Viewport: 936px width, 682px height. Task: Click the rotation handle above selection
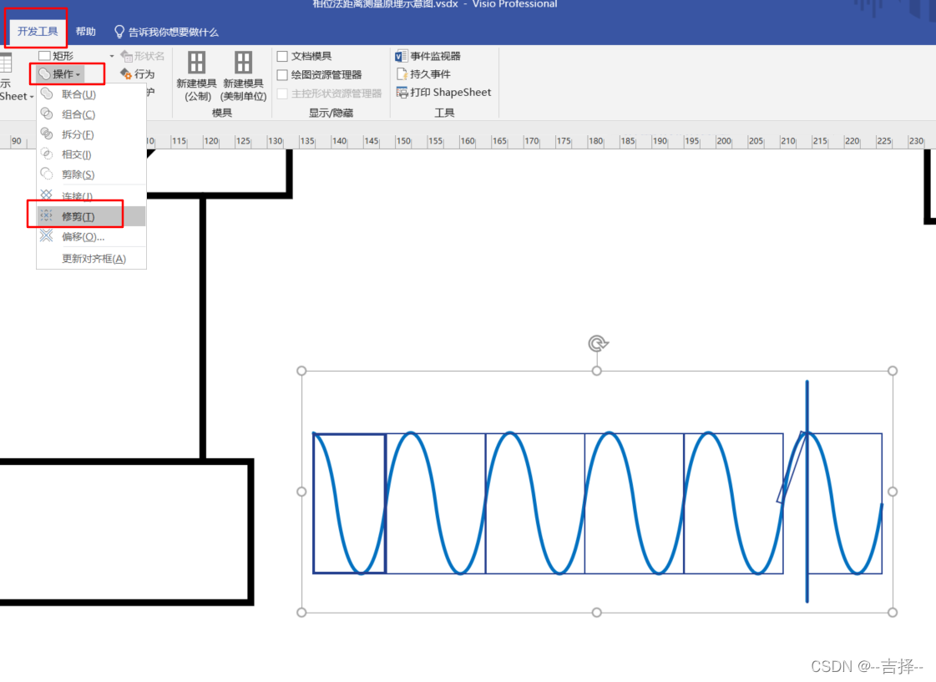coord(598,343)
